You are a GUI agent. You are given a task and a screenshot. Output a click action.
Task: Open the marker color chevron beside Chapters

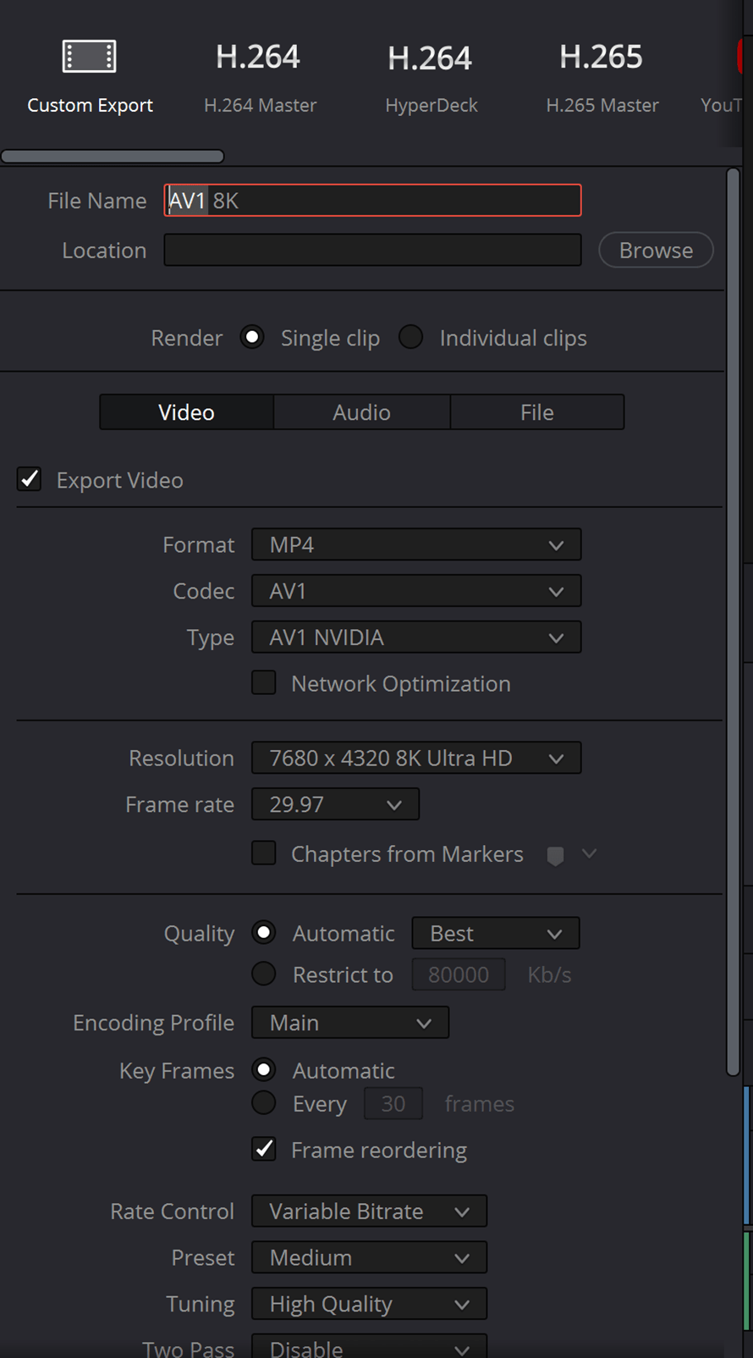590,853
